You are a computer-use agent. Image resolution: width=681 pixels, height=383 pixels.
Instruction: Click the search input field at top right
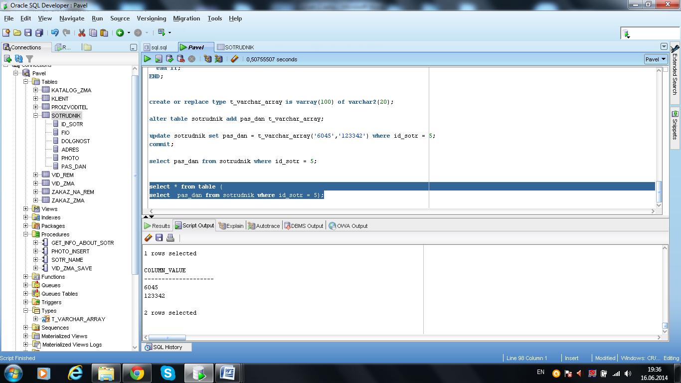(655, 33)
